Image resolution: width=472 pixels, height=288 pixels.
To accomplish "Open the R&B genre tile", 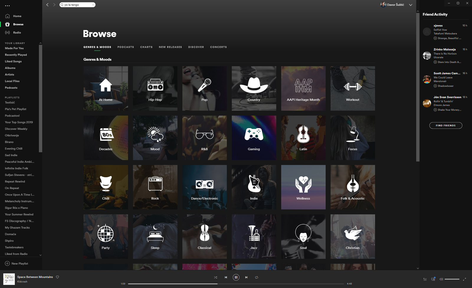I will (204, 138).
